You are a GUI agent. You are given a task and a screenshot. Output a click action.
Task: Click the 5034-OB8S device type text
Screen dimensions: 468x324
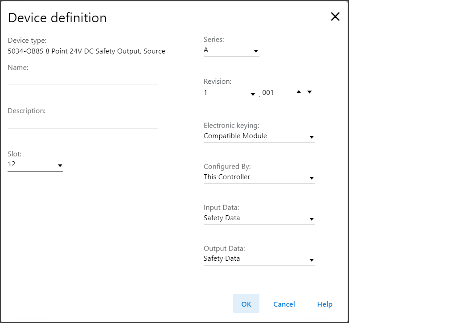86,51
